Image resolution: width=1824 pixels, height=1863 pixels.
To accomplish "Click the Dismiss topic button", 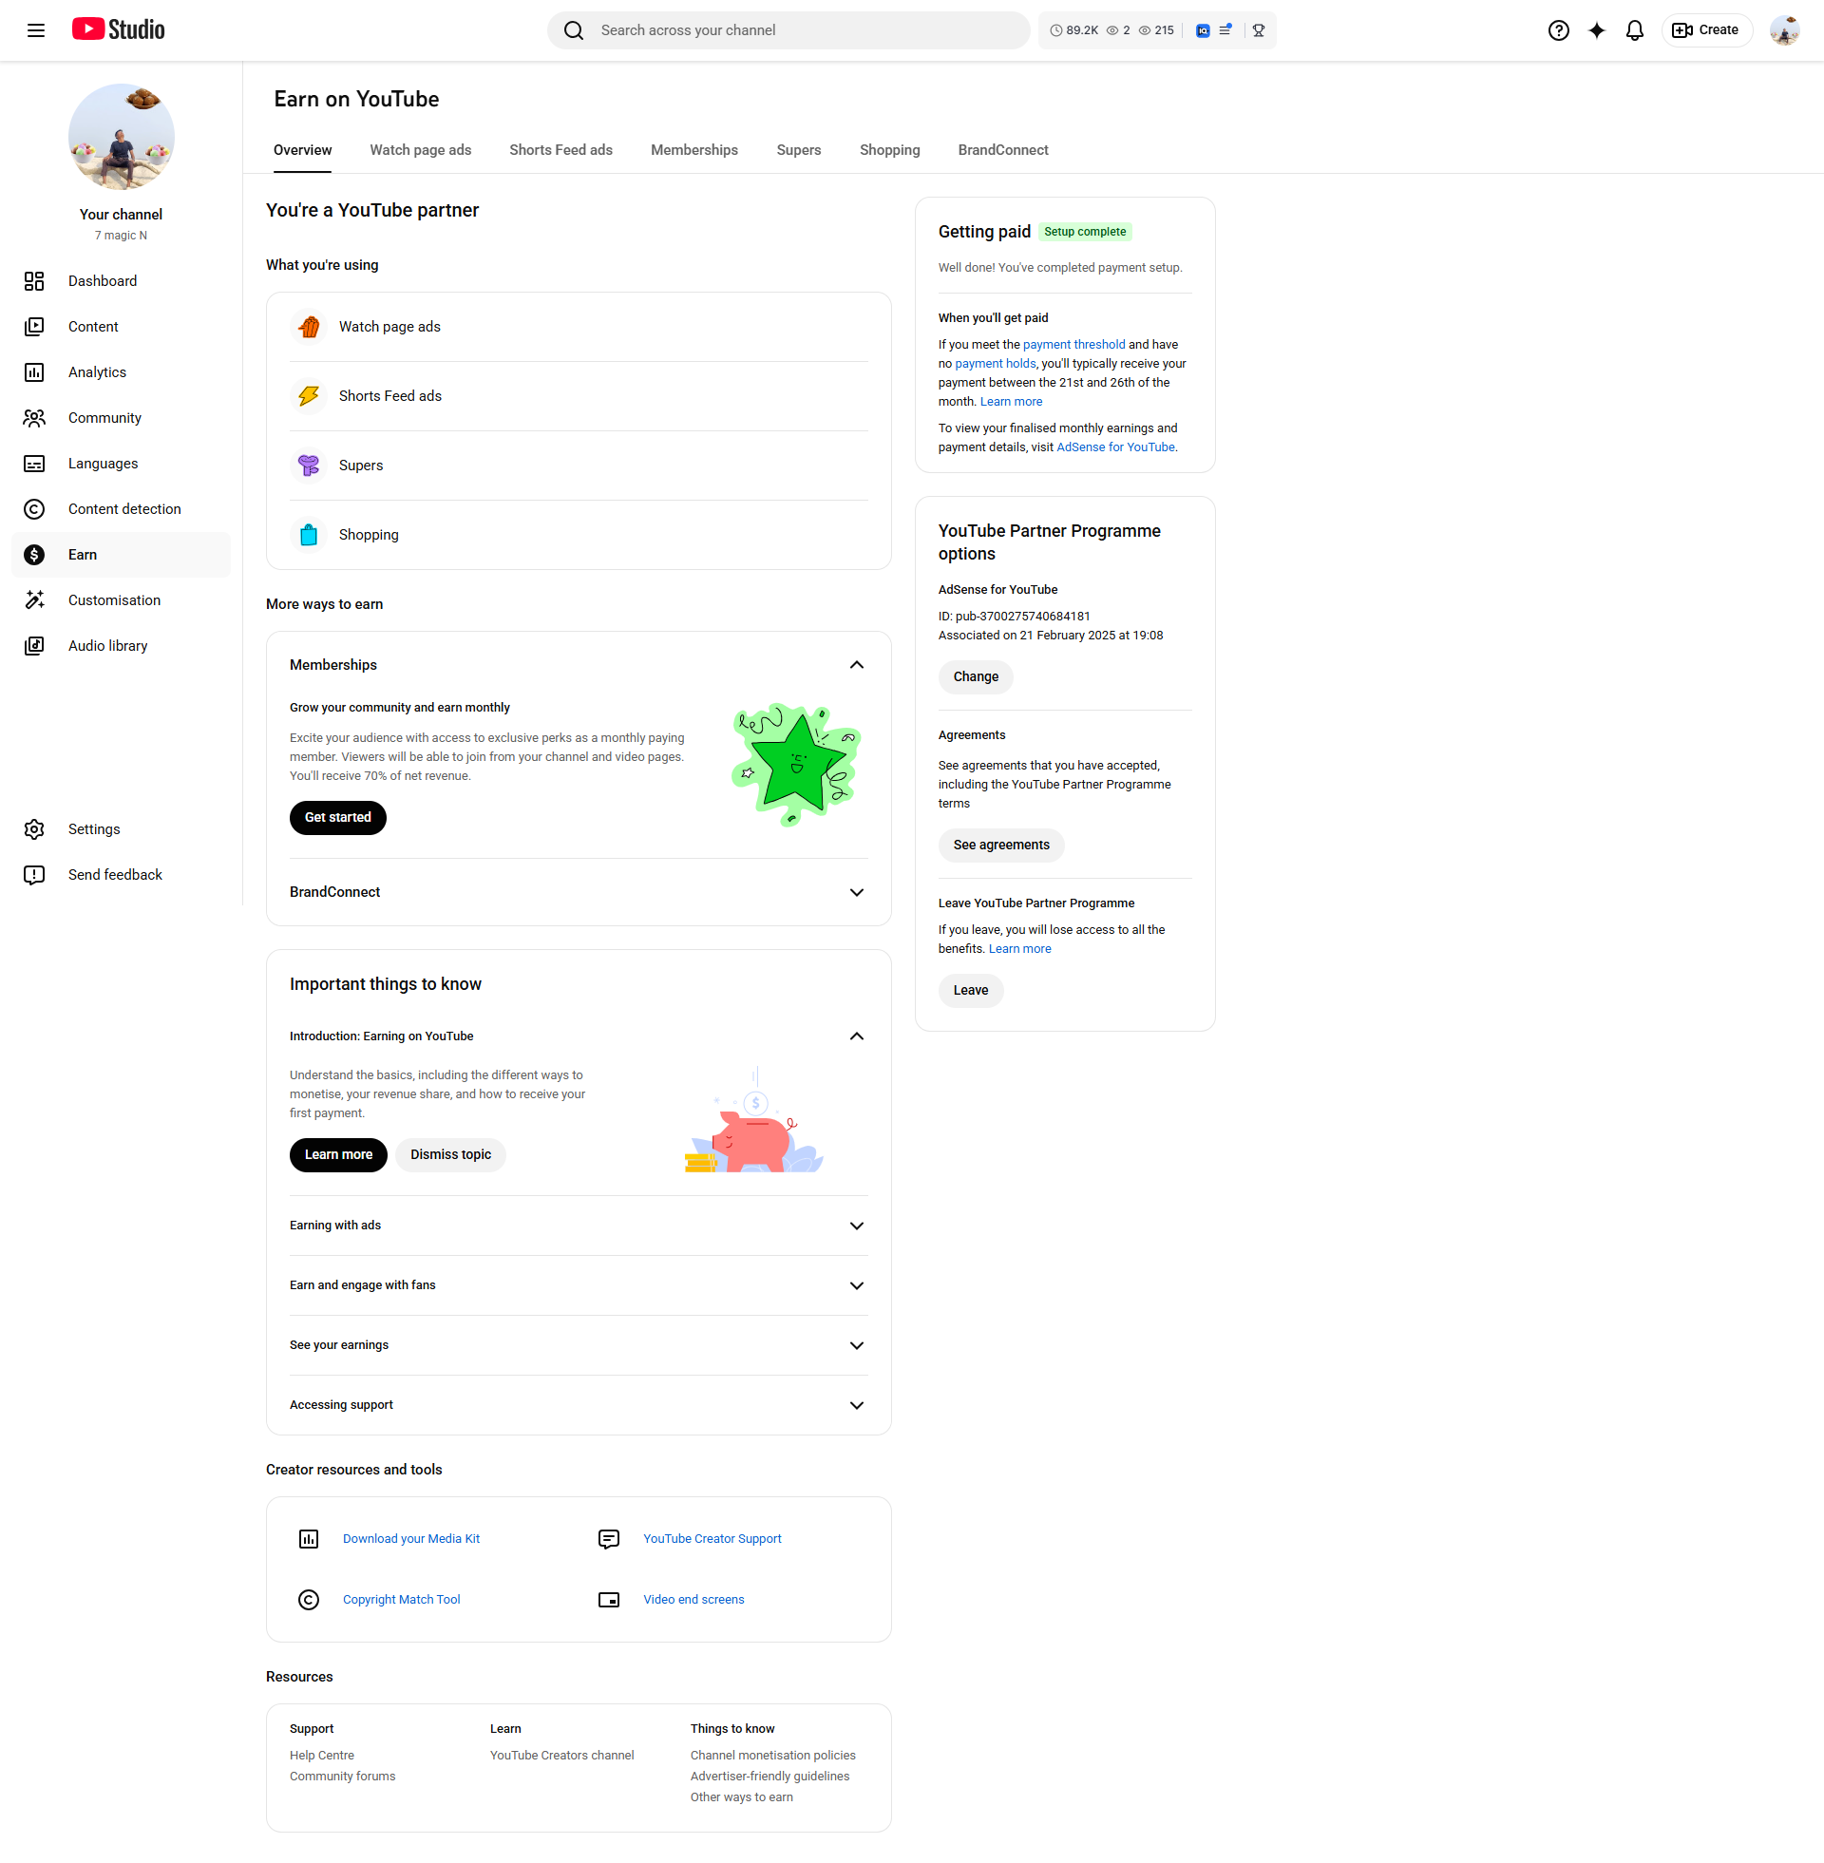I will click(450, 1154).
